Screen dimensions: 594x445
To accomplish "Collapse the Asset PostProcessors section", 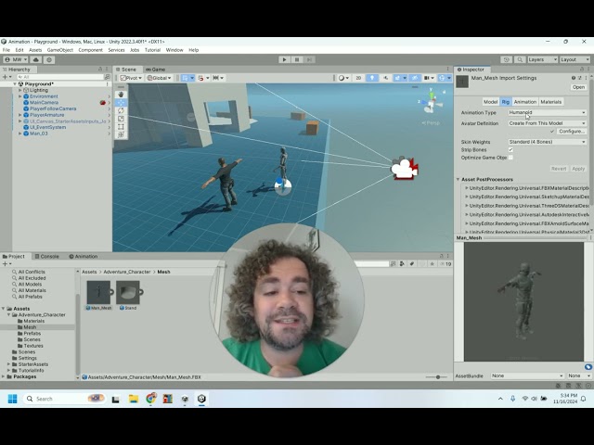I will [x=458, y=179].
